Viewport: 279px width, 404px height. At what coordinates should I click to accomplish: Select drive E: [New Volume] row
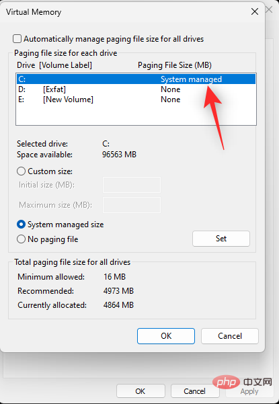[x=136, y=99]
